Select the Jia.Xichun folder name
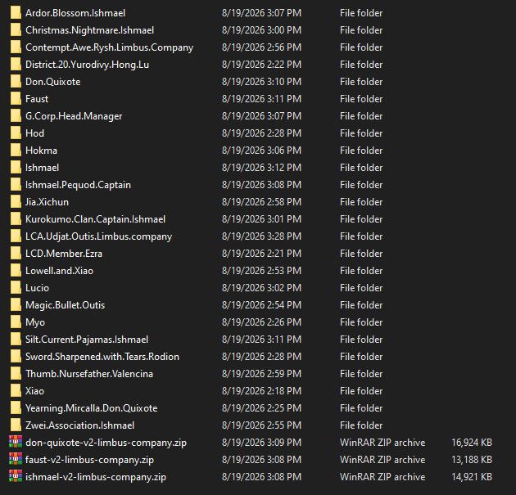 (47, 202)
